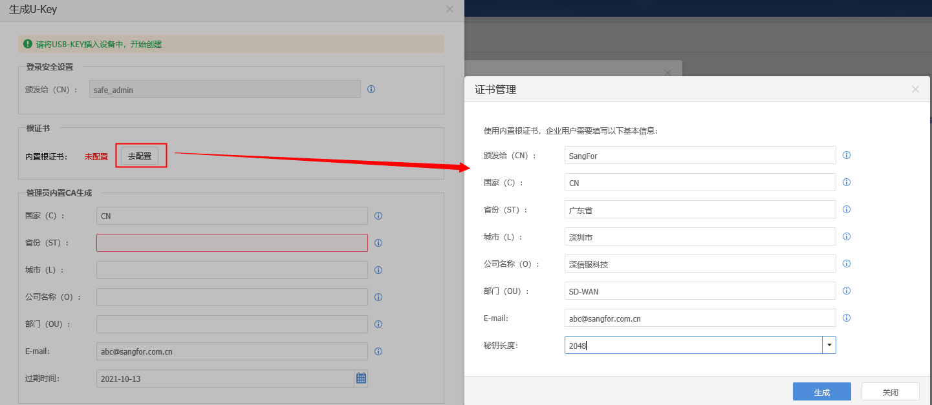The height and width of the screenshot is (405, 932).
Task: Click info icon next to 深圳市 city field
Action: 847,236
